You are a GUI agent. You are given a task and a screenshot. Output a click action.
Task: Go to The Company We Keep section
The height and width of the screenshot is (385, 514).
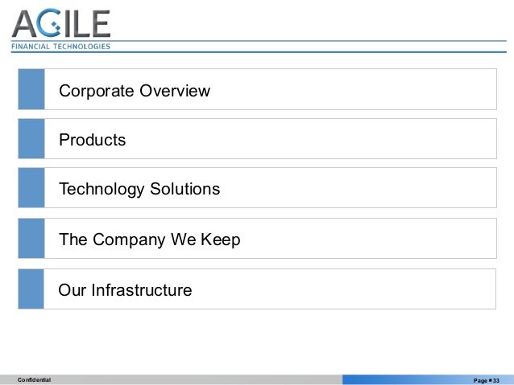(149, 240)
